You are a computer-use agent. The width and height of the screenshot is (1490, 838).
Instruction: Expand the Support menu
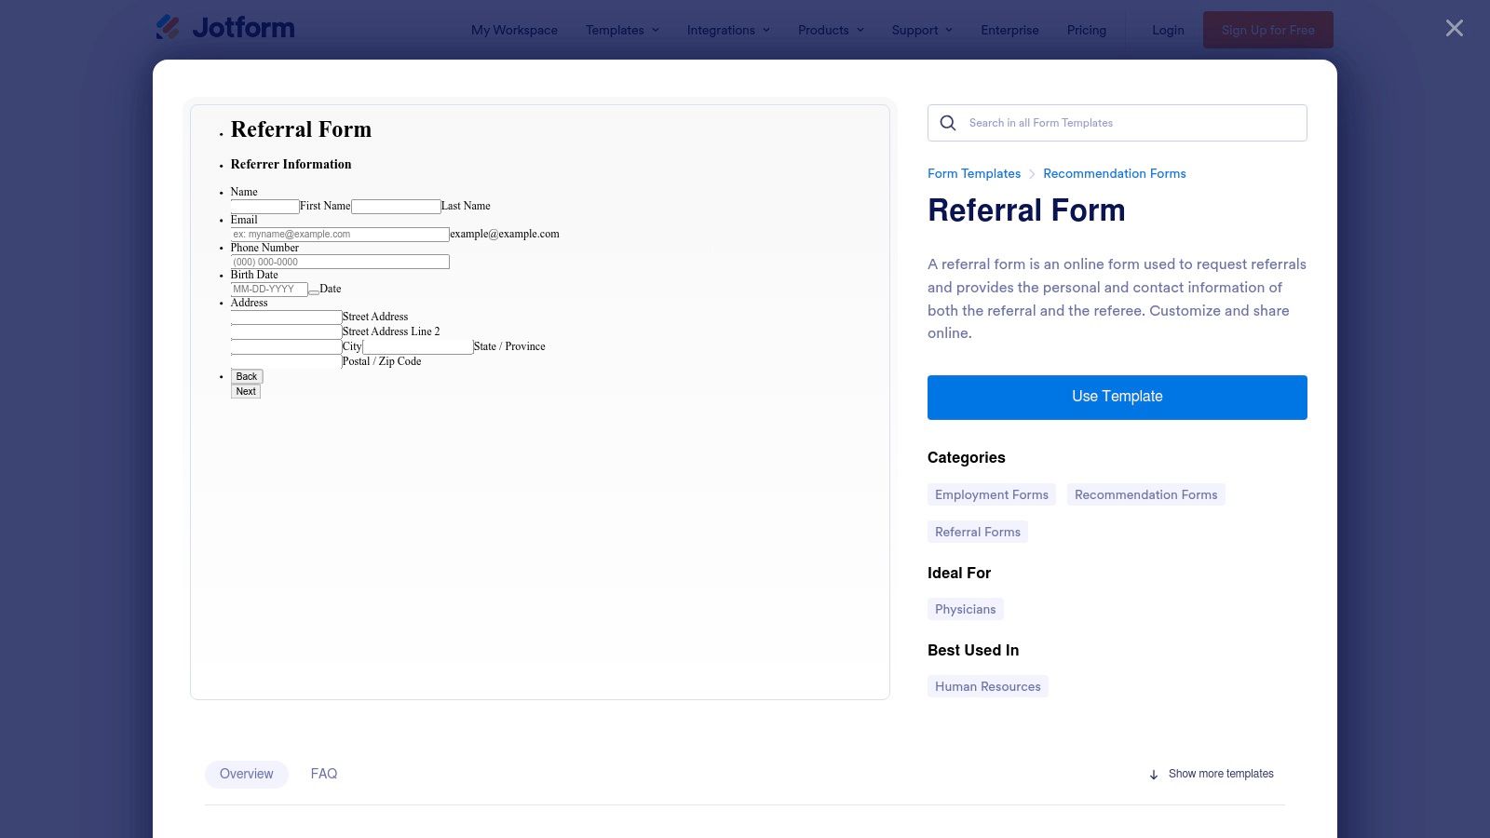pos(921,30)
